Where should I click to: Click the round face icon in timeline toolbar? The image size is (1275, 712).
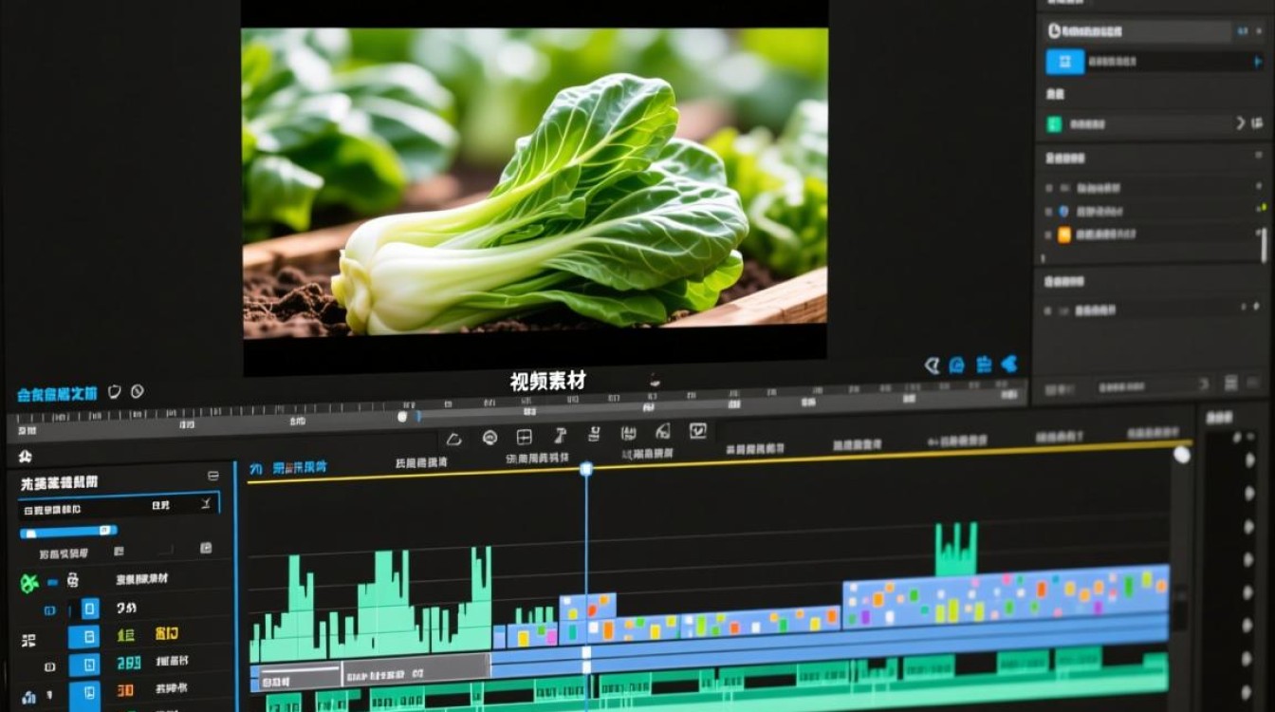coord(490,438)
